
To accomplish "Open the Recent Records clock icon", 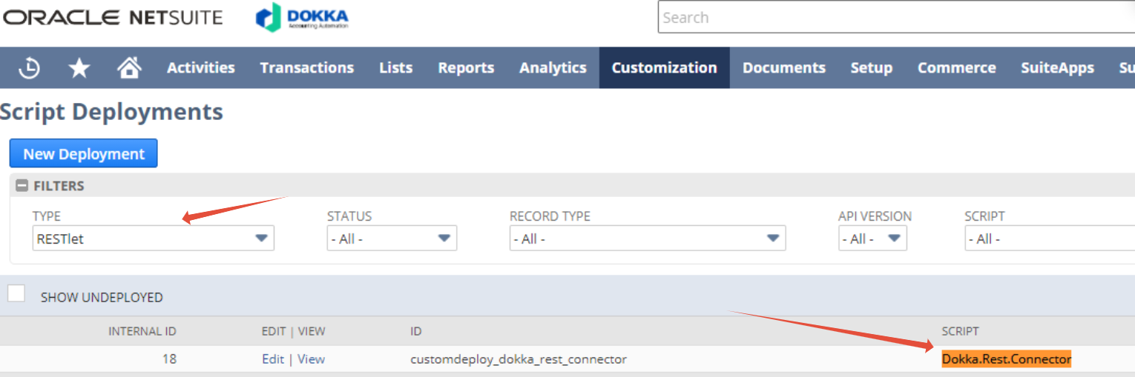I will click(29, 68).
